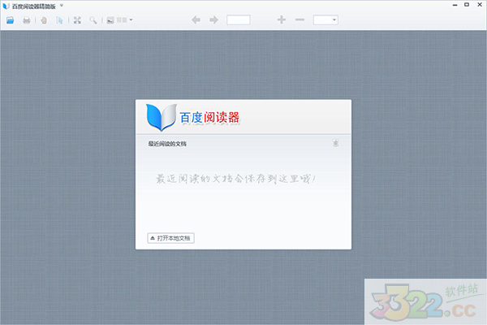Select the hand pan tool

click(x=44, y=19)
